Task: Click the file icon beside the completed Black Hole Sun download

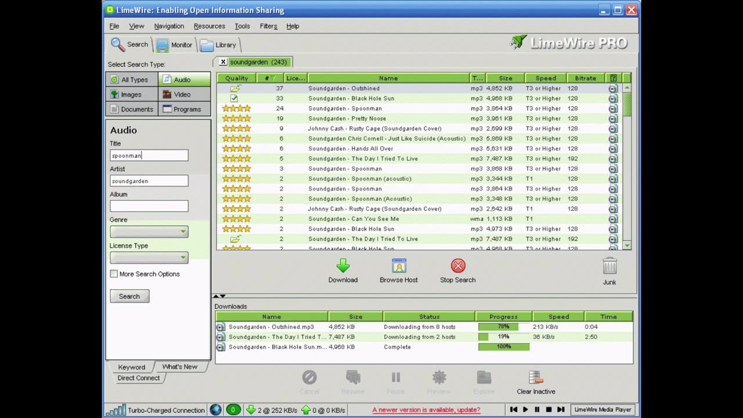Action: point(221,347)
